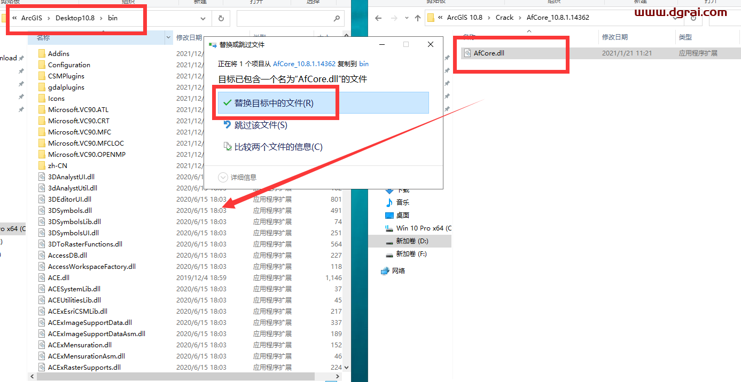This screenshot has height=382, width=741.
Task: Click the up arrow to go to parent folder
Action: [x=417, y=17]
